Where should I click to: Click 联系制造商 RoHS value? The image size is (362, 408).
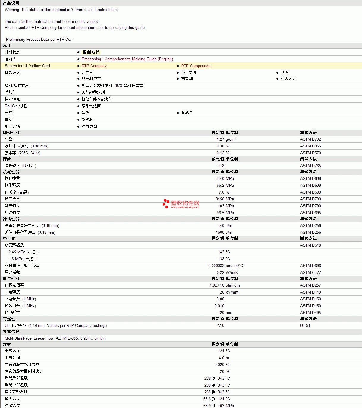coord(91,106)
